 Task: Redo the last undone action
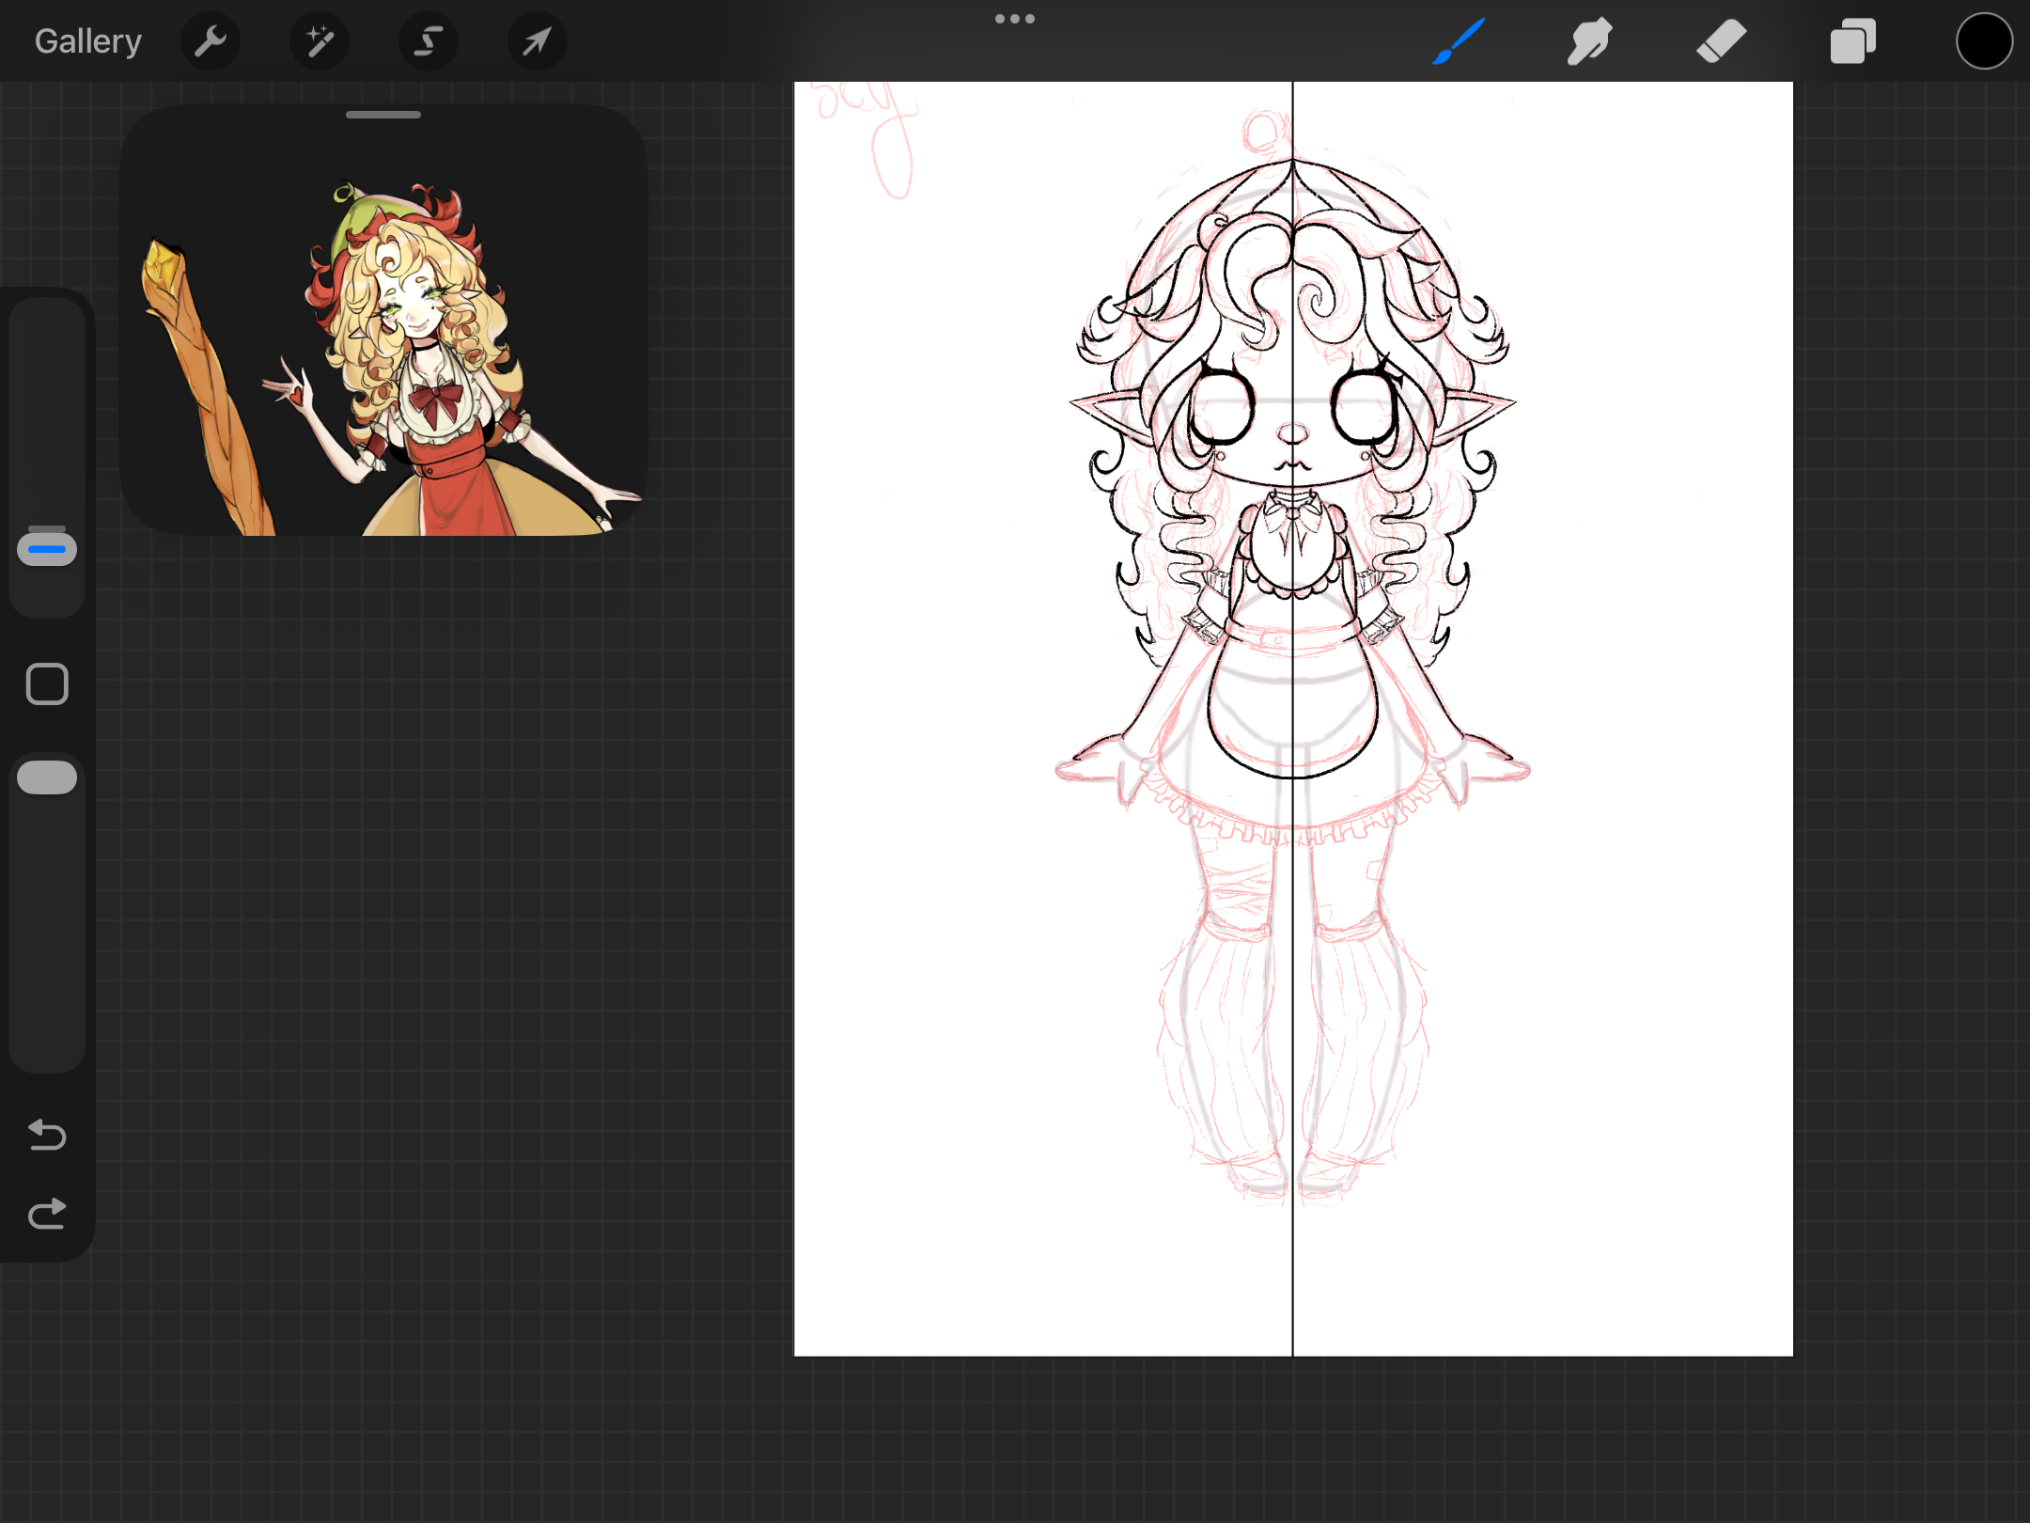[x=47, y=1214]
